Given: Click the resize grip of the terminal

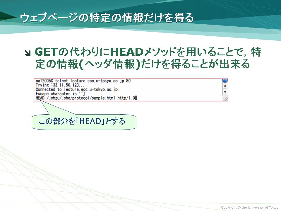Looking at the screenshot, I should pyautogui.click(x=225, y=98).
